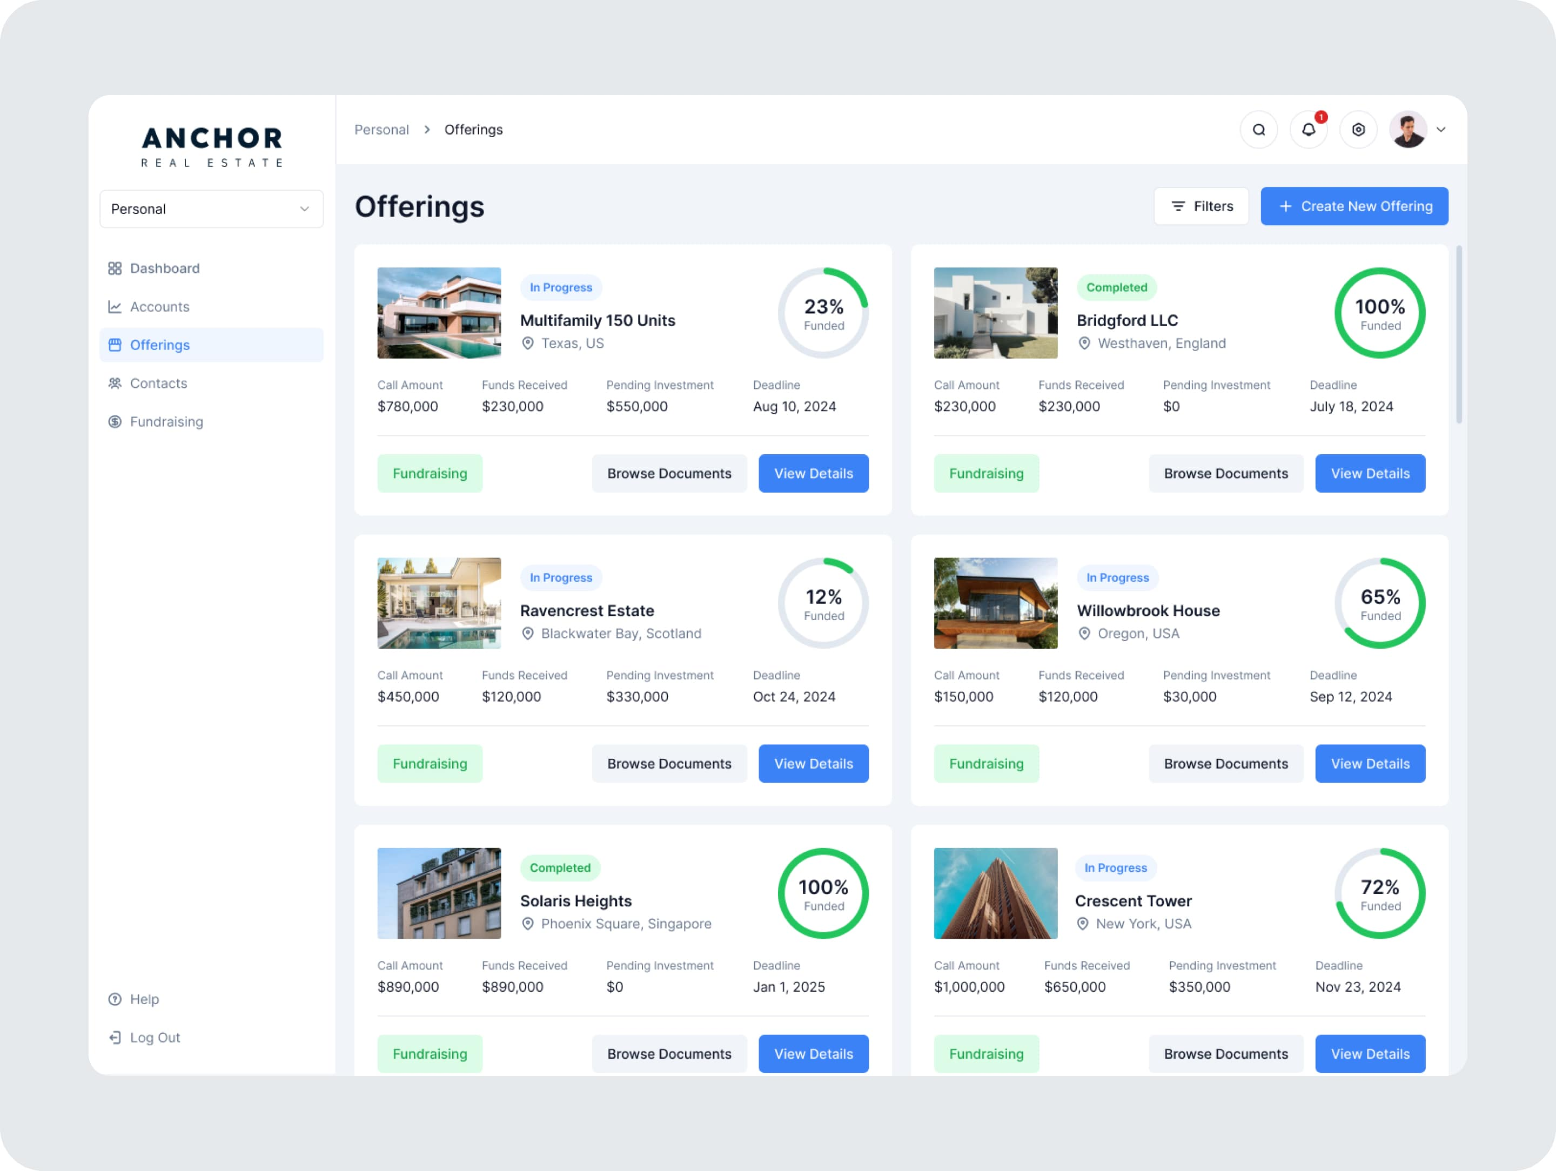1556x1171 pixels.
Task: Open Bridgford LLC property thumbnail
Action: tap(995, 313)
